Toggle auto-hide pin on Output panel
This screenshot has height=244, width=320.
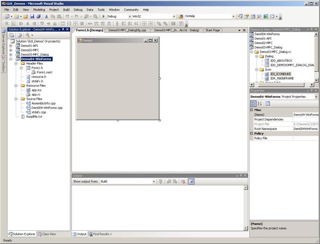(241, 175)
